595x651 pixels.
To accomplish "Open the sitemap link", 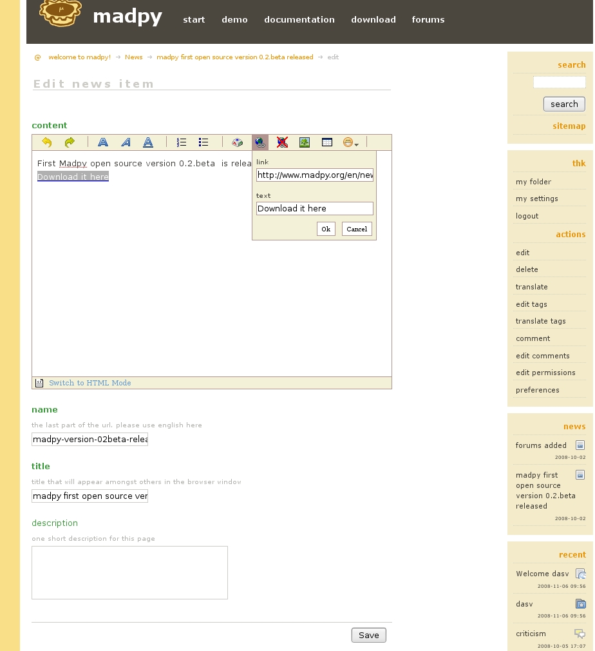I will 569,126.
